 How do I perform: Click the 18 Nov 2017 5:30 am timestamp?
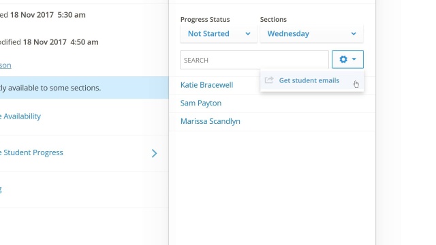[x=48, y=15]
